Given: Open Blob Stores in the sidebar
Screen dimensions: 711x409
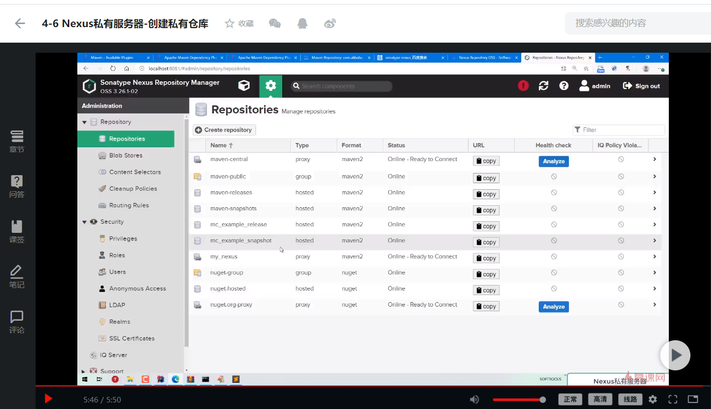Looking at the screenshot, I should coord(126,156).
